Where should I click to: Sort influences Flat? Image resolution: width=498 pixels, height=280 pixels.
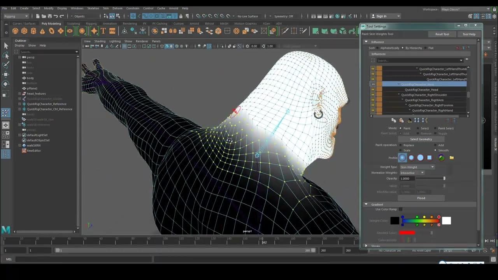426,48
